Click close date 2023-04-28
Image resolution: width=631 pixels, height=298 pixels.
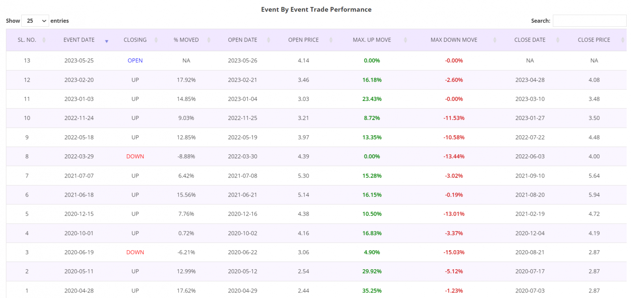530,80
